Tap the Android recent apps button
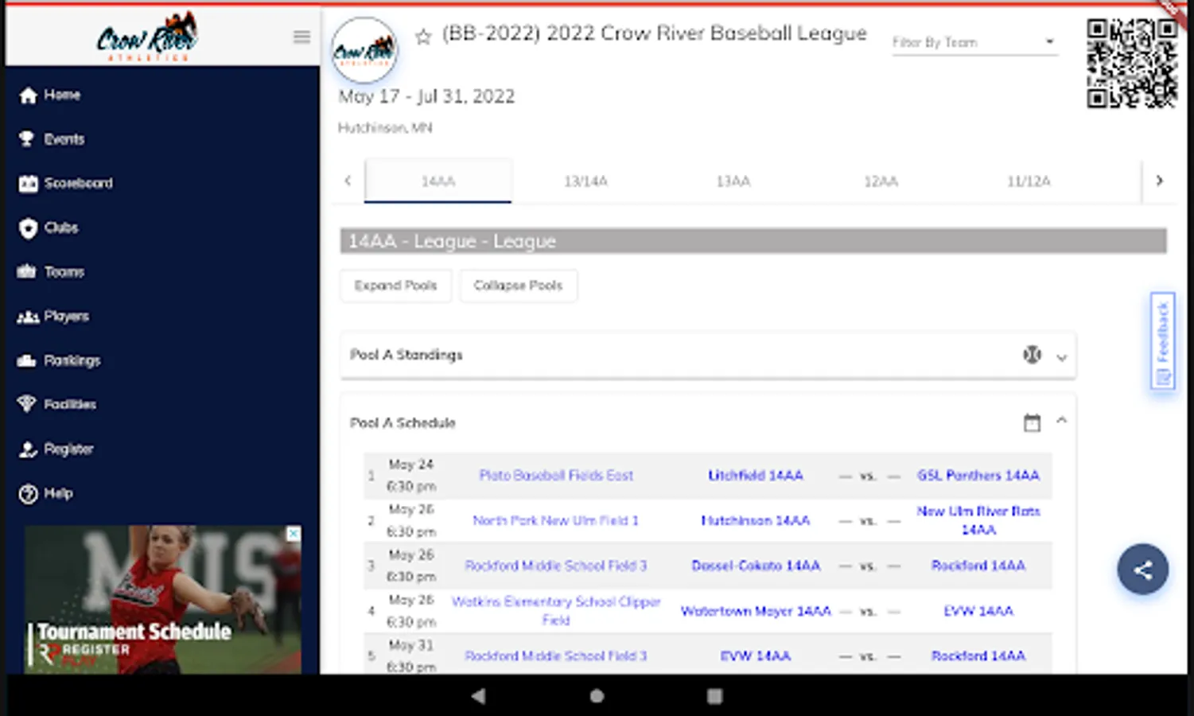Image resolution: width=1194 pixels, height=716 pixels. tap(715, 696)
